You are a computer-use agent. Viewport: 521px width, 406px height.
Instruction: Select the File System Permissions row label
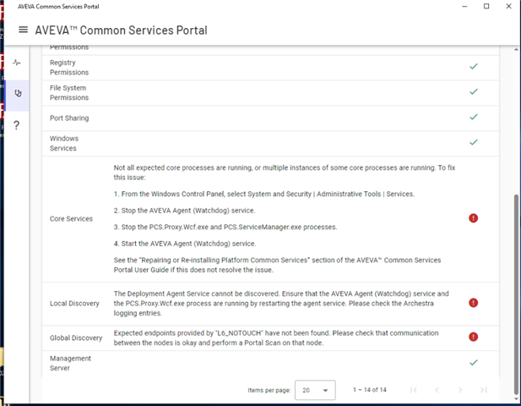pyautogui.click(x=69, y=93)
